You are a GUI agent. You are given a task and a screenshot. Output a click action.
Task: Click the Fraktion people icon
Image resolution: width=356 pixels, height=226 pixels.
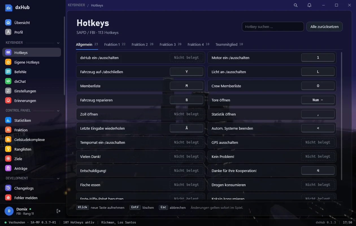coord(8,130)
